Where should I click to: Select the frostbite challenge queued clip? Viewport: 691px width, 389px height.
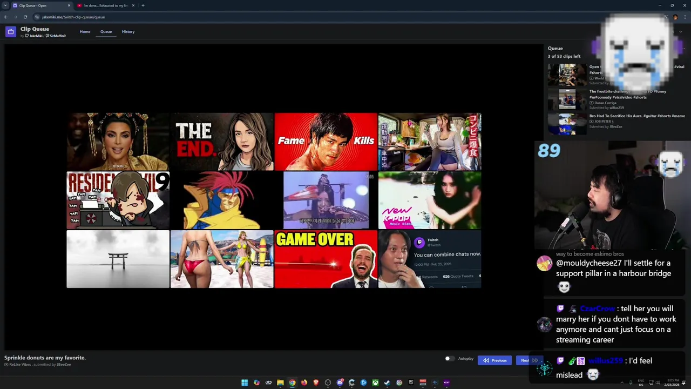click(617, 99)
